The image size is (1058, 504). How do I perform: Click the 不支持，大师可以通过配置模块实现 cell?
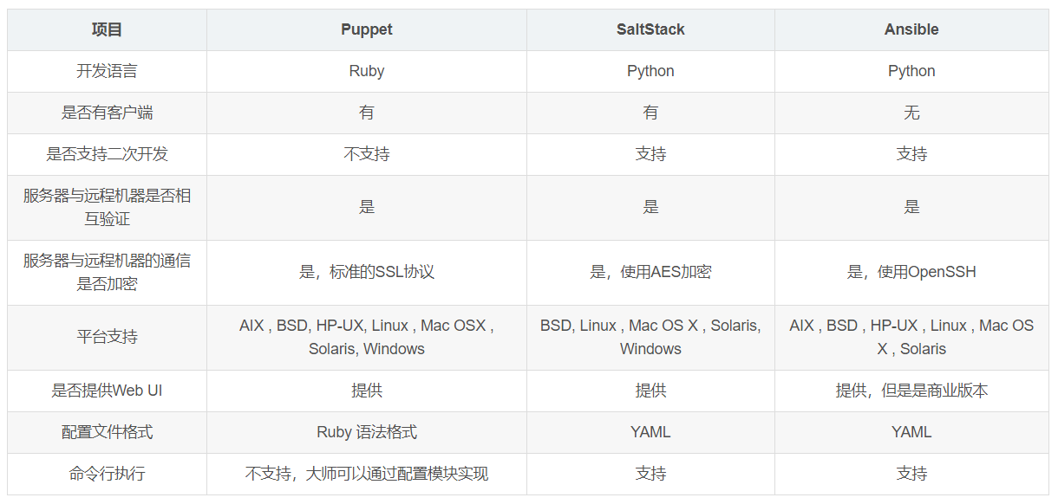(x=366, y=474)
